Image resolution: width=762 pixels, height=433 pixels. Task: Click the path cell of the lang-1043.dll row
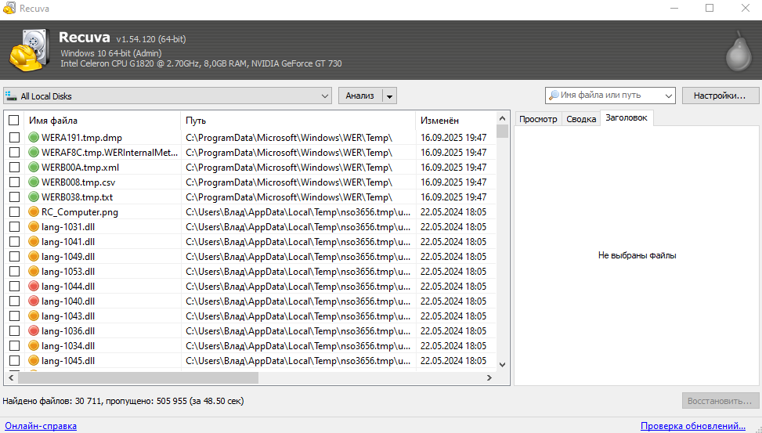click(x=298, y=316)
